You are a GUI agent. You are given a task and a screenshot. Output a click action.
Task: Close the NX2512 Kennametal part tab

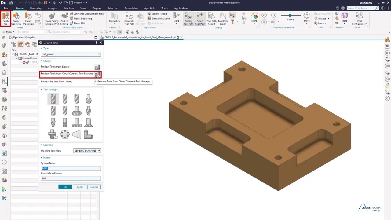coord(181,37)
